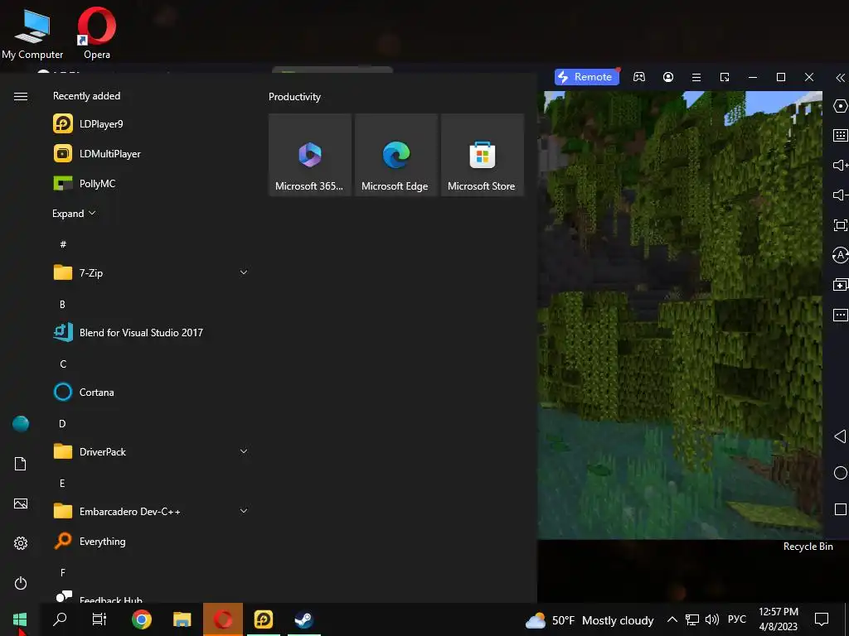Viewport: 849px width, 636px height.
Task: Click Android recents square in LDPlayer
Action: pos(841,509)
